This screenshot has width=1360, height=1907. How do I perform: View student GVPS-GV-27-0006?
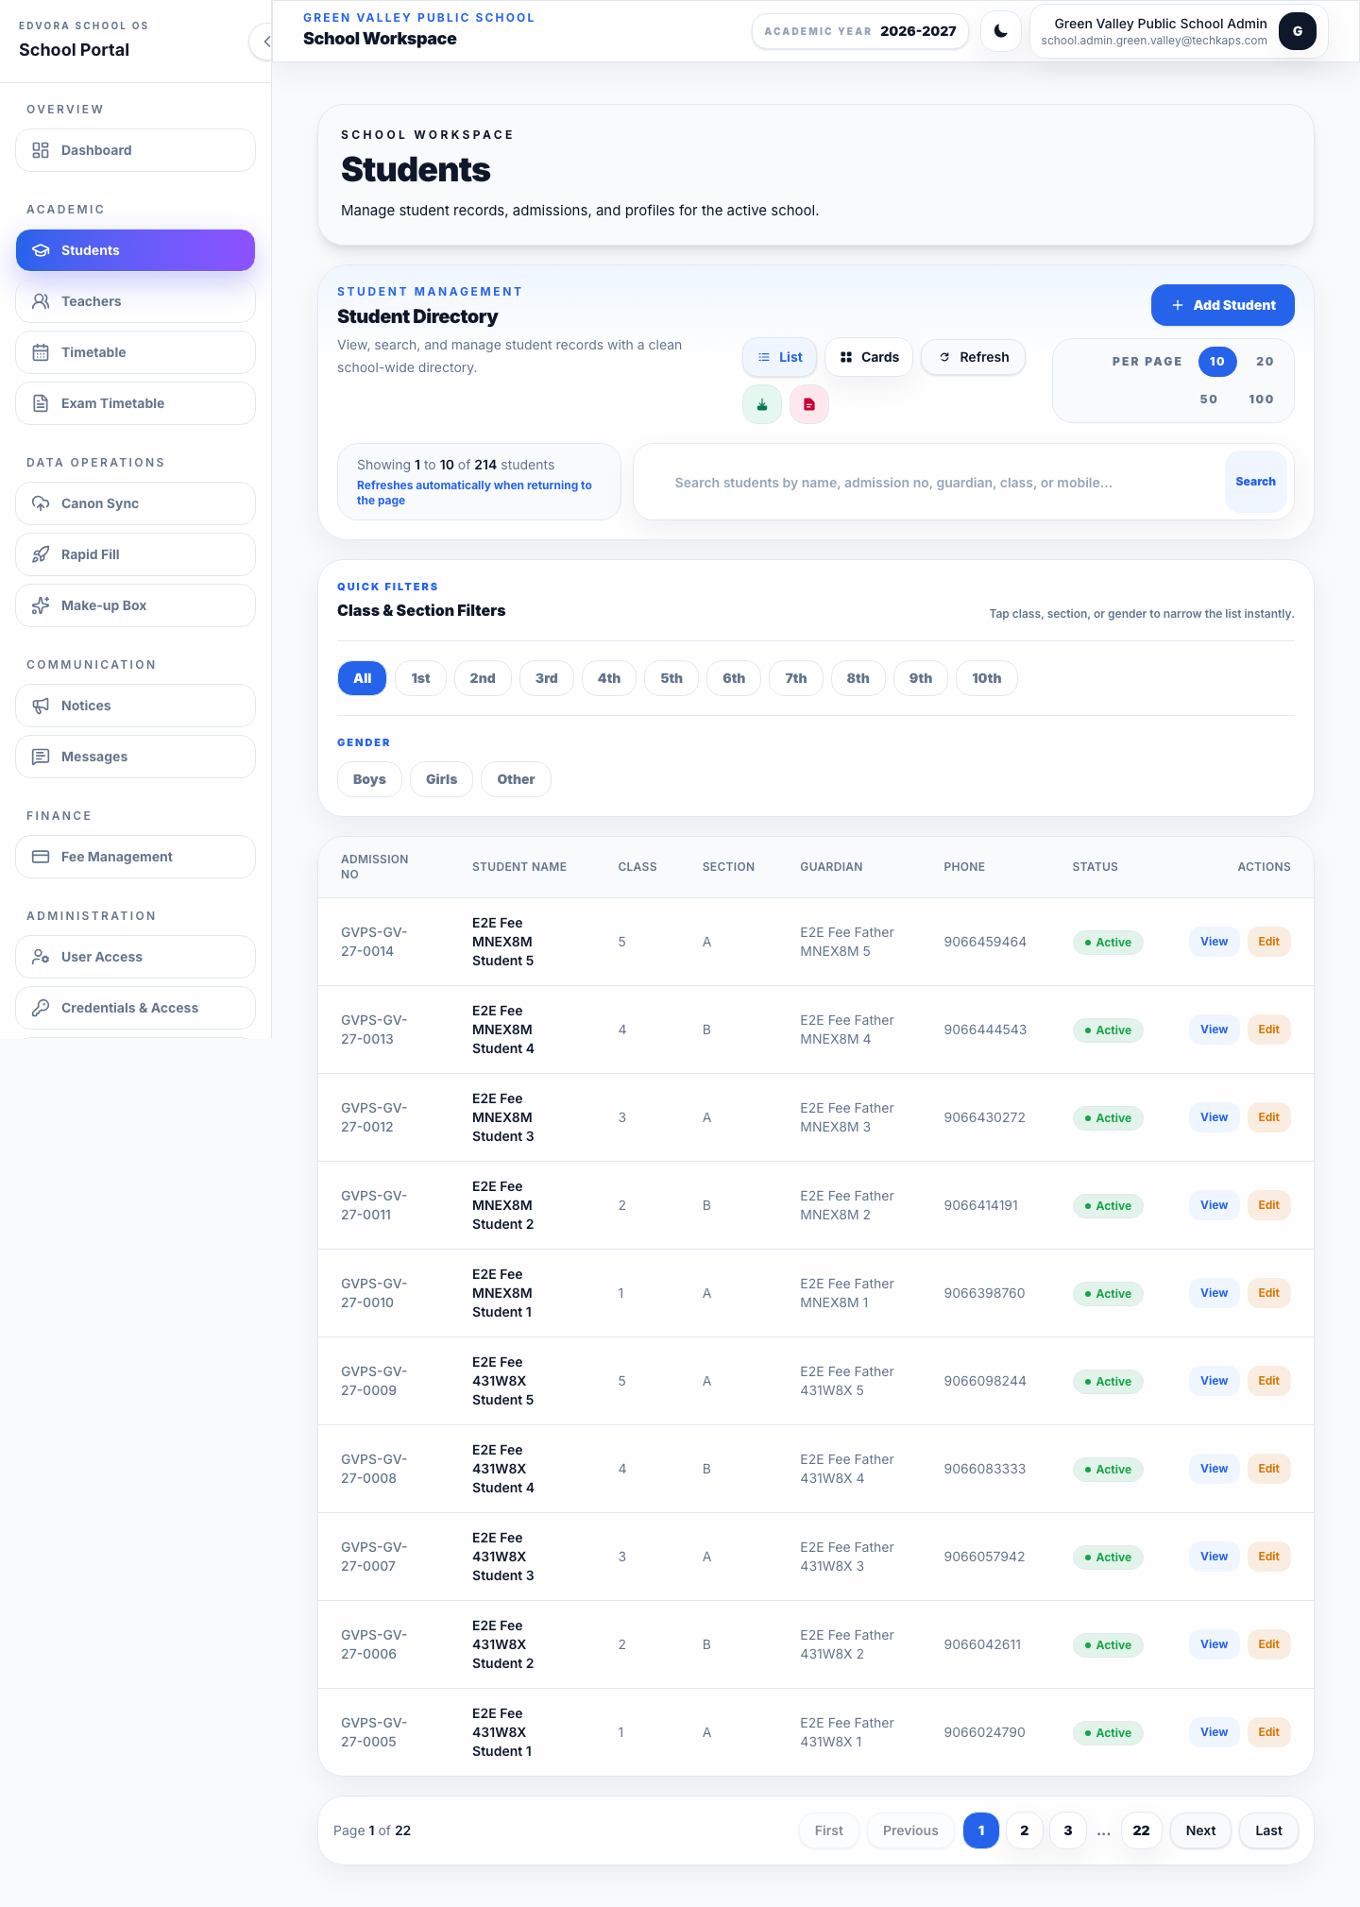[x=1215, y=1644]
